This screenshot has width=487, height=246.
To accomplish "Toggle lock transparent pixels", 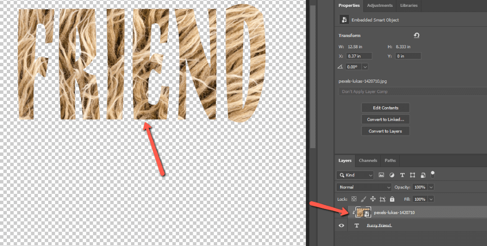I will click(354, 199).
